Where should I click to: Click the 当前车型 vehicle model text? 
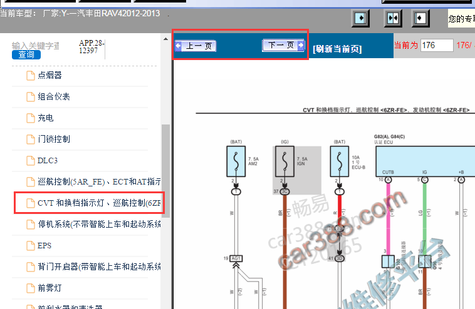coord(80,14)
